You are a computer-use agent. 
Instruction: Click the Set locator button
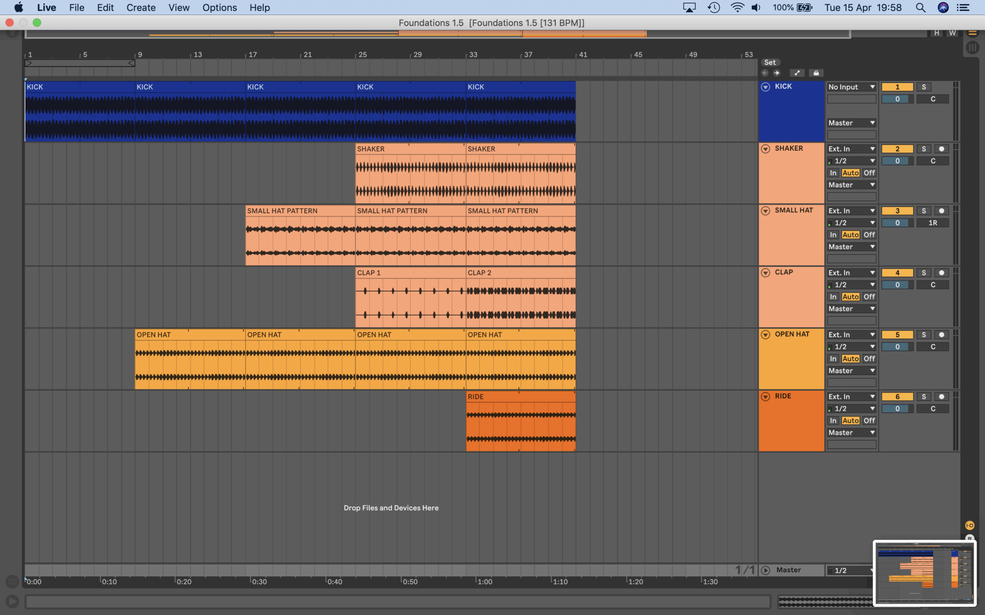pos(770,62)
